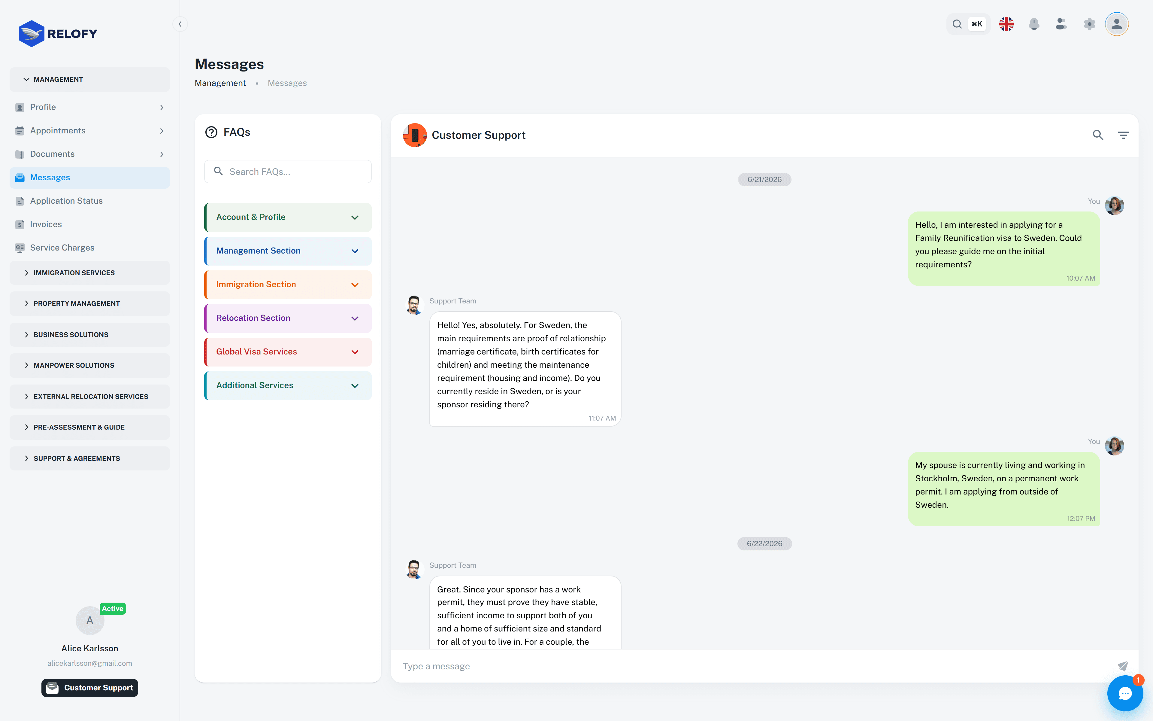Open the floating chat bubble widget
The height and width of the screenshot is (721, 1153).
1125,693
